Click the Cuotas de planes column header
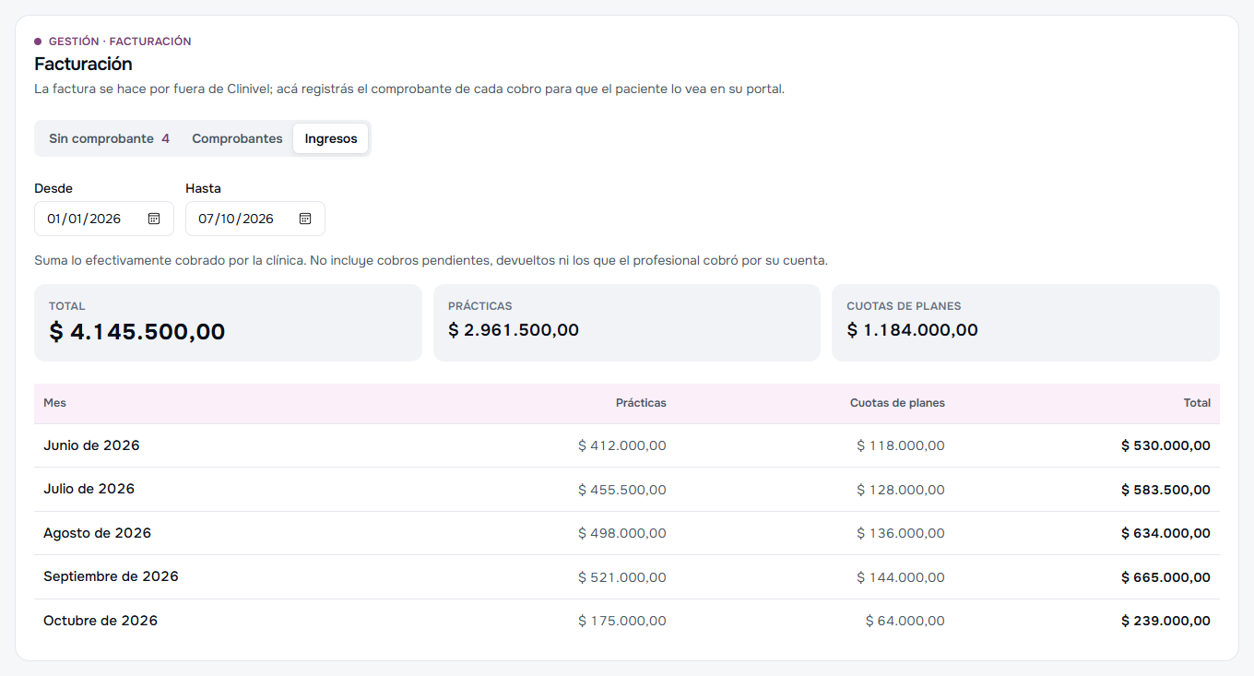Viewport: 1254px width, 676px height. (x=897, y=403)
